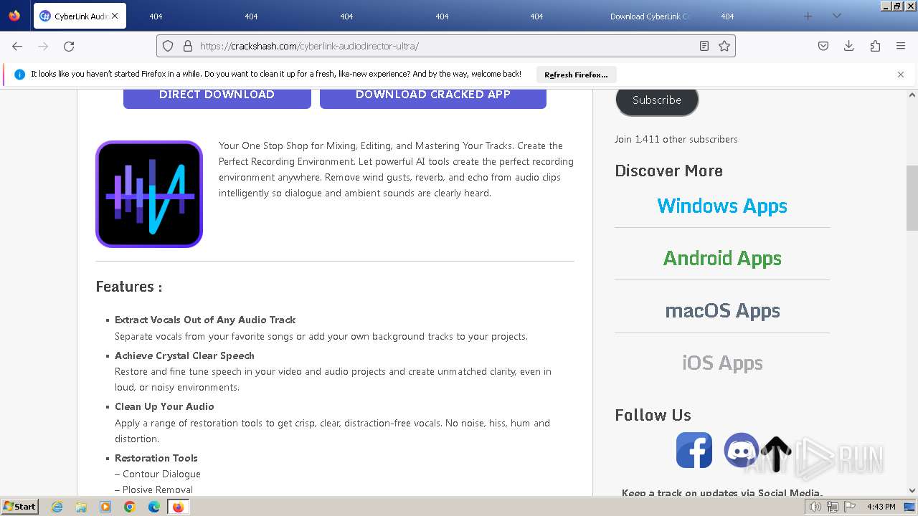Open the Windows Start menu
Screen dimensions: 918x516
pyautogui.click(x=19, y=506)
